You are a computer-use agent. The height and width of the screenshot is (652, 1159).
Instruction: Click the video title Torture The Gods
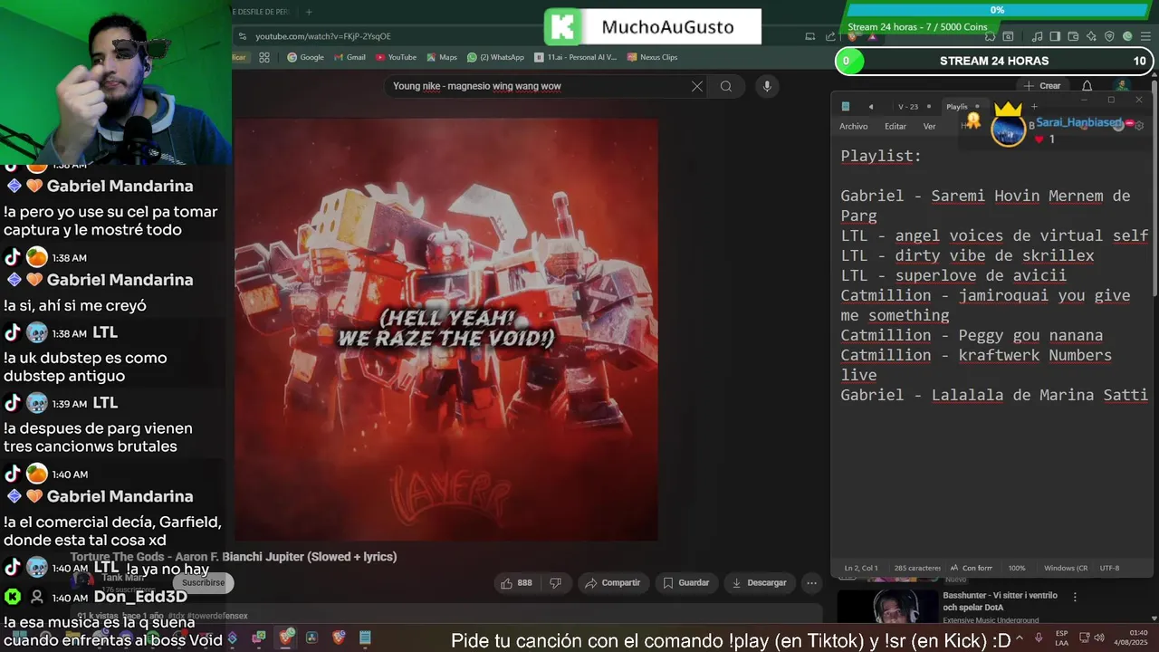point(234,557)
